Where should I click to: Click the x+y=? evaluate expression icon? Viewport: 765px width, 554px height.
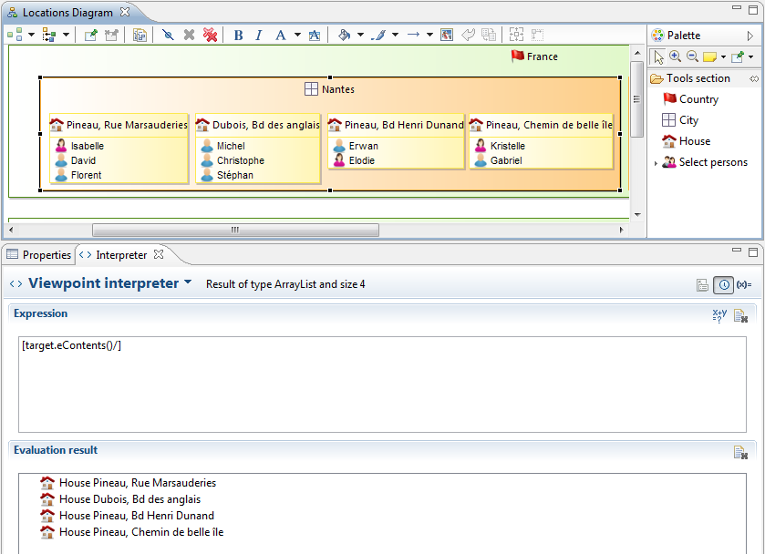(x=719, y=315)
